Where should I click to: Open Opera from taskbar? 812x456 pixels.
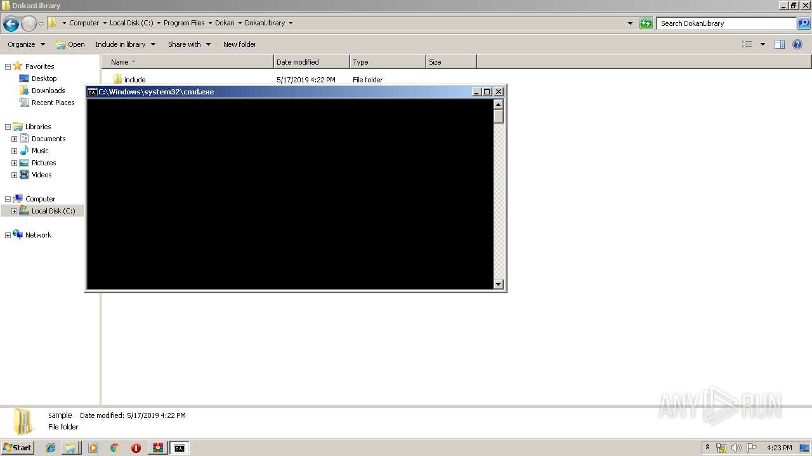(x=136, y=448)
